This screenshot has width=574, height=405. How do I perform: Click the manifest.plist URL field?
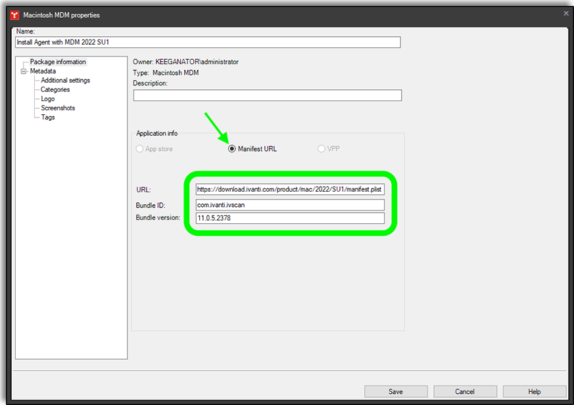(290, 189)
